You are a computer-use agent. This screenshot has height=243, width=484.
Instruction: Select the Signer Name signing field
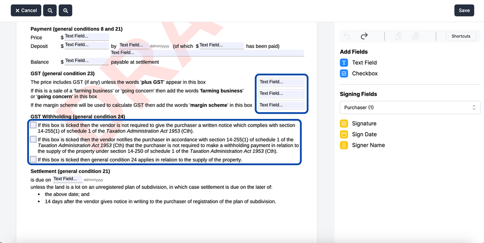pyautogui.click(x=363, y=145)
